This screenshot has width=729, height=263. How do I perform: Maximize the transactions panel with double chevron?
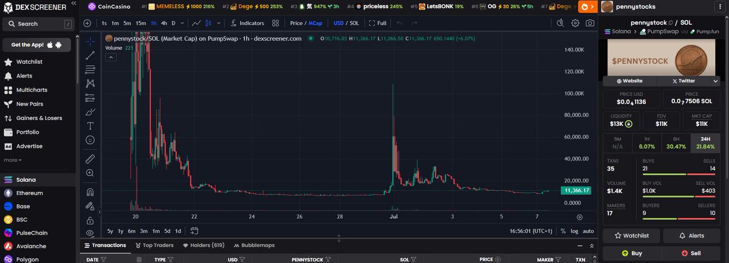pyautogui.click(x=592, y=246)
